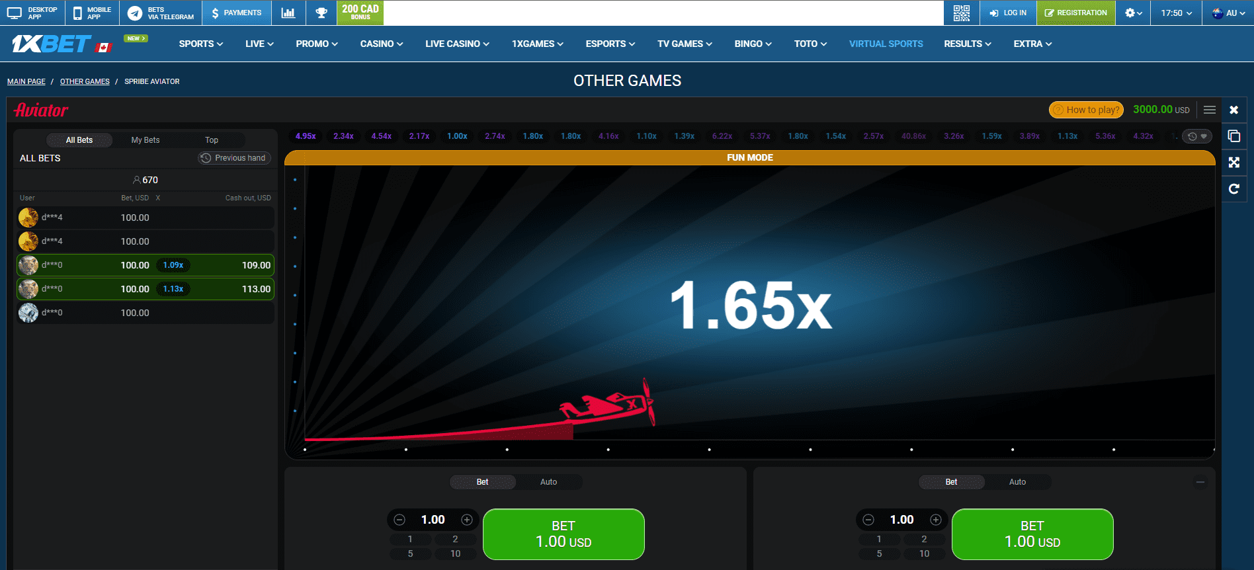Click right bet amount field 1.00
Image resolution: width=1254 pixels, height=570 pixels.
902,520
